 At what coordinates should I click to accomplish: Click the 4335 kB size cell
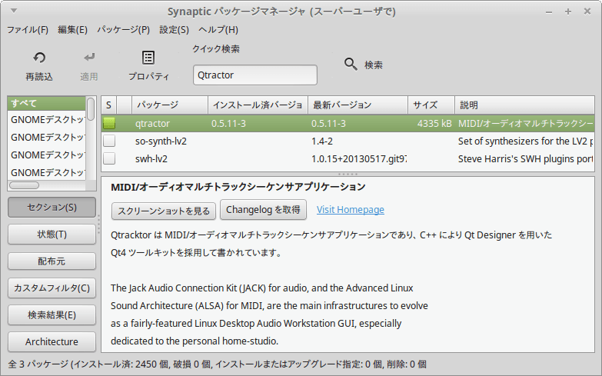click(434, 123)
